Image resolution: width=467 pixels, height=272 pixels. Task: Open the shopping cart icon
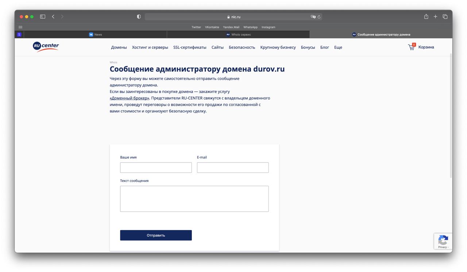[x=412, y=47]
